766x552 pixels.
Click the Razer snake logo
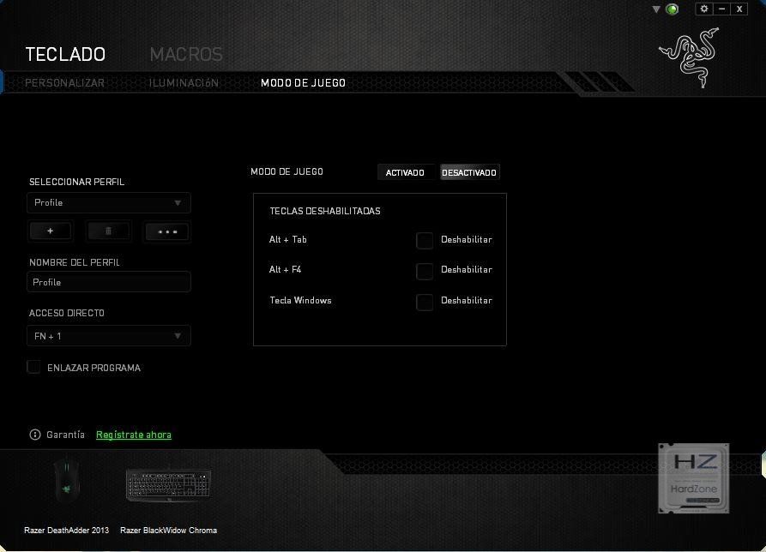690,57
